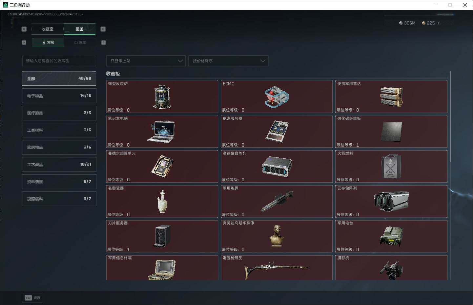This screenshot has height=305, width=473.
Task: Select the 军用信息终端 terminal item
Action: [x=162, y=268]
